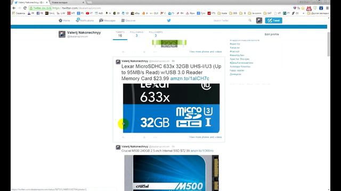Open the $$$ bookmarks folder

233,13
